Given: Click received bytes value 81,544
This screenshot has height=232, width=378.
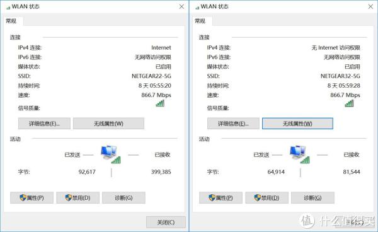Looking at the screenshot, I should pos(352,172).
